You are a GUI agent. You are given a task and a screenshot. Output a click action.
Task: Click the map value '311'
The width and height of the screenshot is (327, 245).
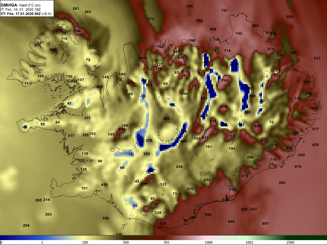tap(87, 118)
